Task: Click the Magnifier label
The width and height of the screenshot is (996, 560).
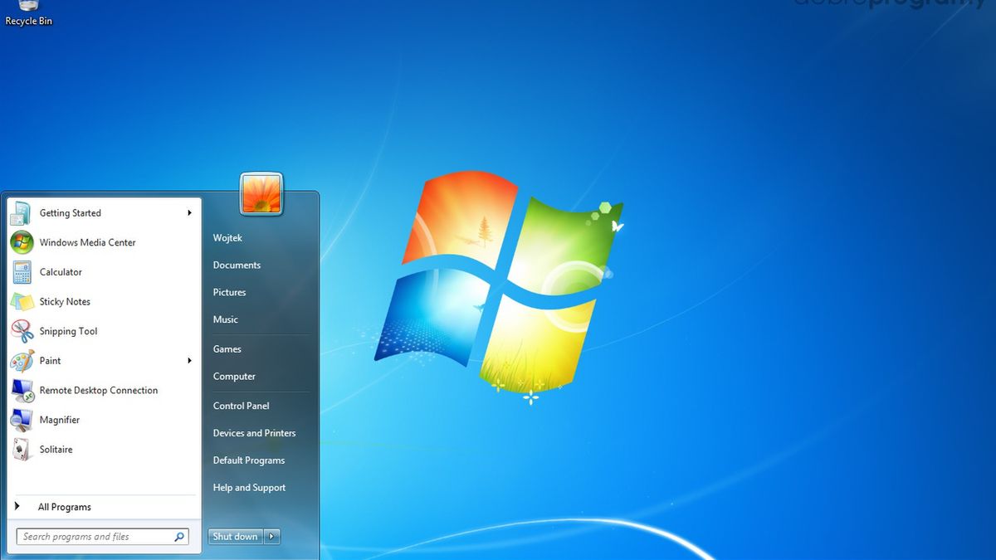Action: click(x=60, y=421)
